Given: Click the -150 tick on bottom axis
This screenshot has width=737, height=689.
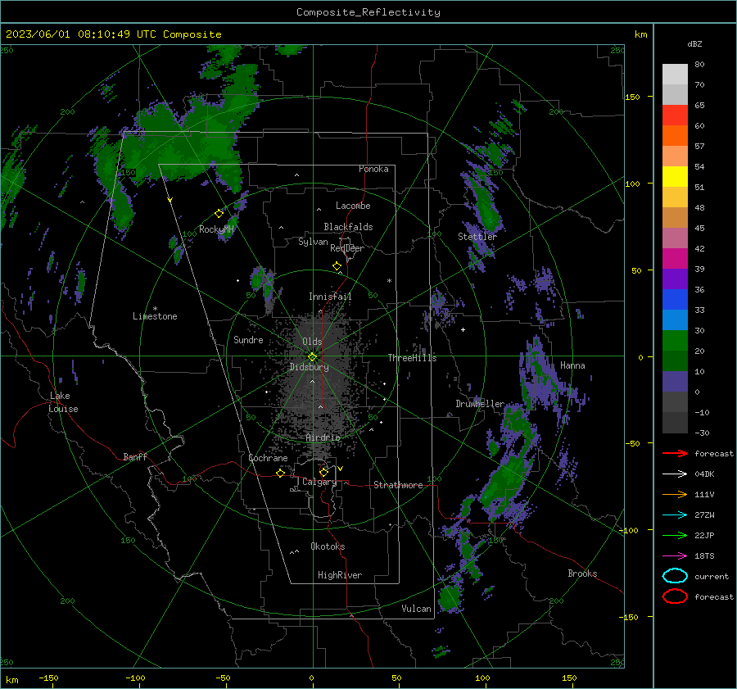Looking at the screenshot, I should [x=48, y=678].
